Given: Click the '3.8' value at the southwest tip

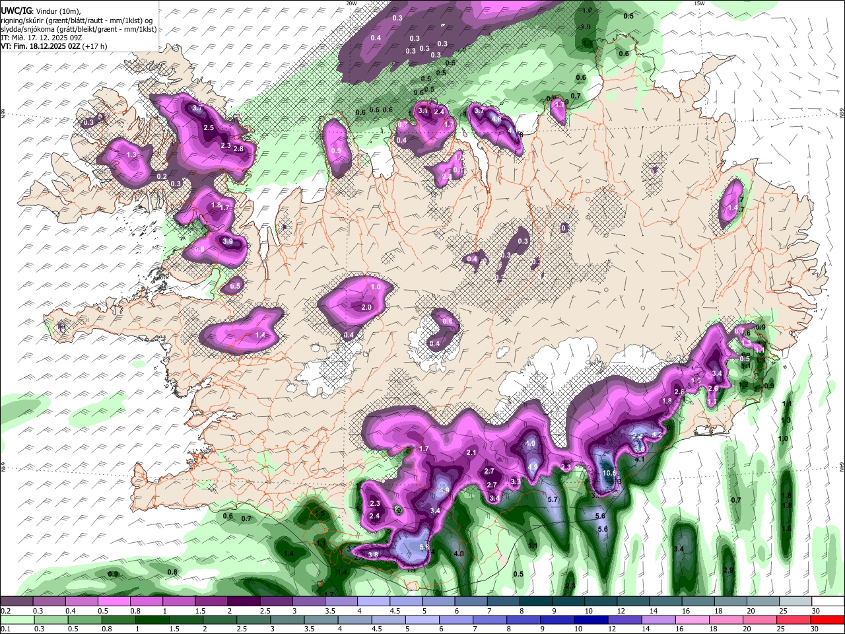Looking at the screenshot, I should click(373, 555).
